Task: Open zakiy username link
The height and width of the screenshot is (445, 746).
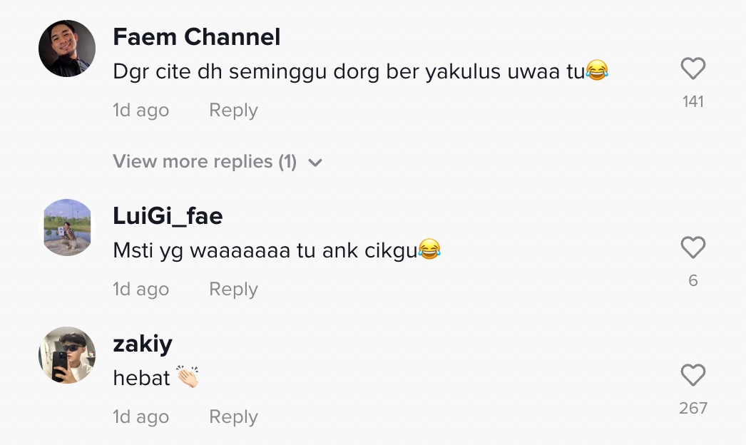Action: 143,344
